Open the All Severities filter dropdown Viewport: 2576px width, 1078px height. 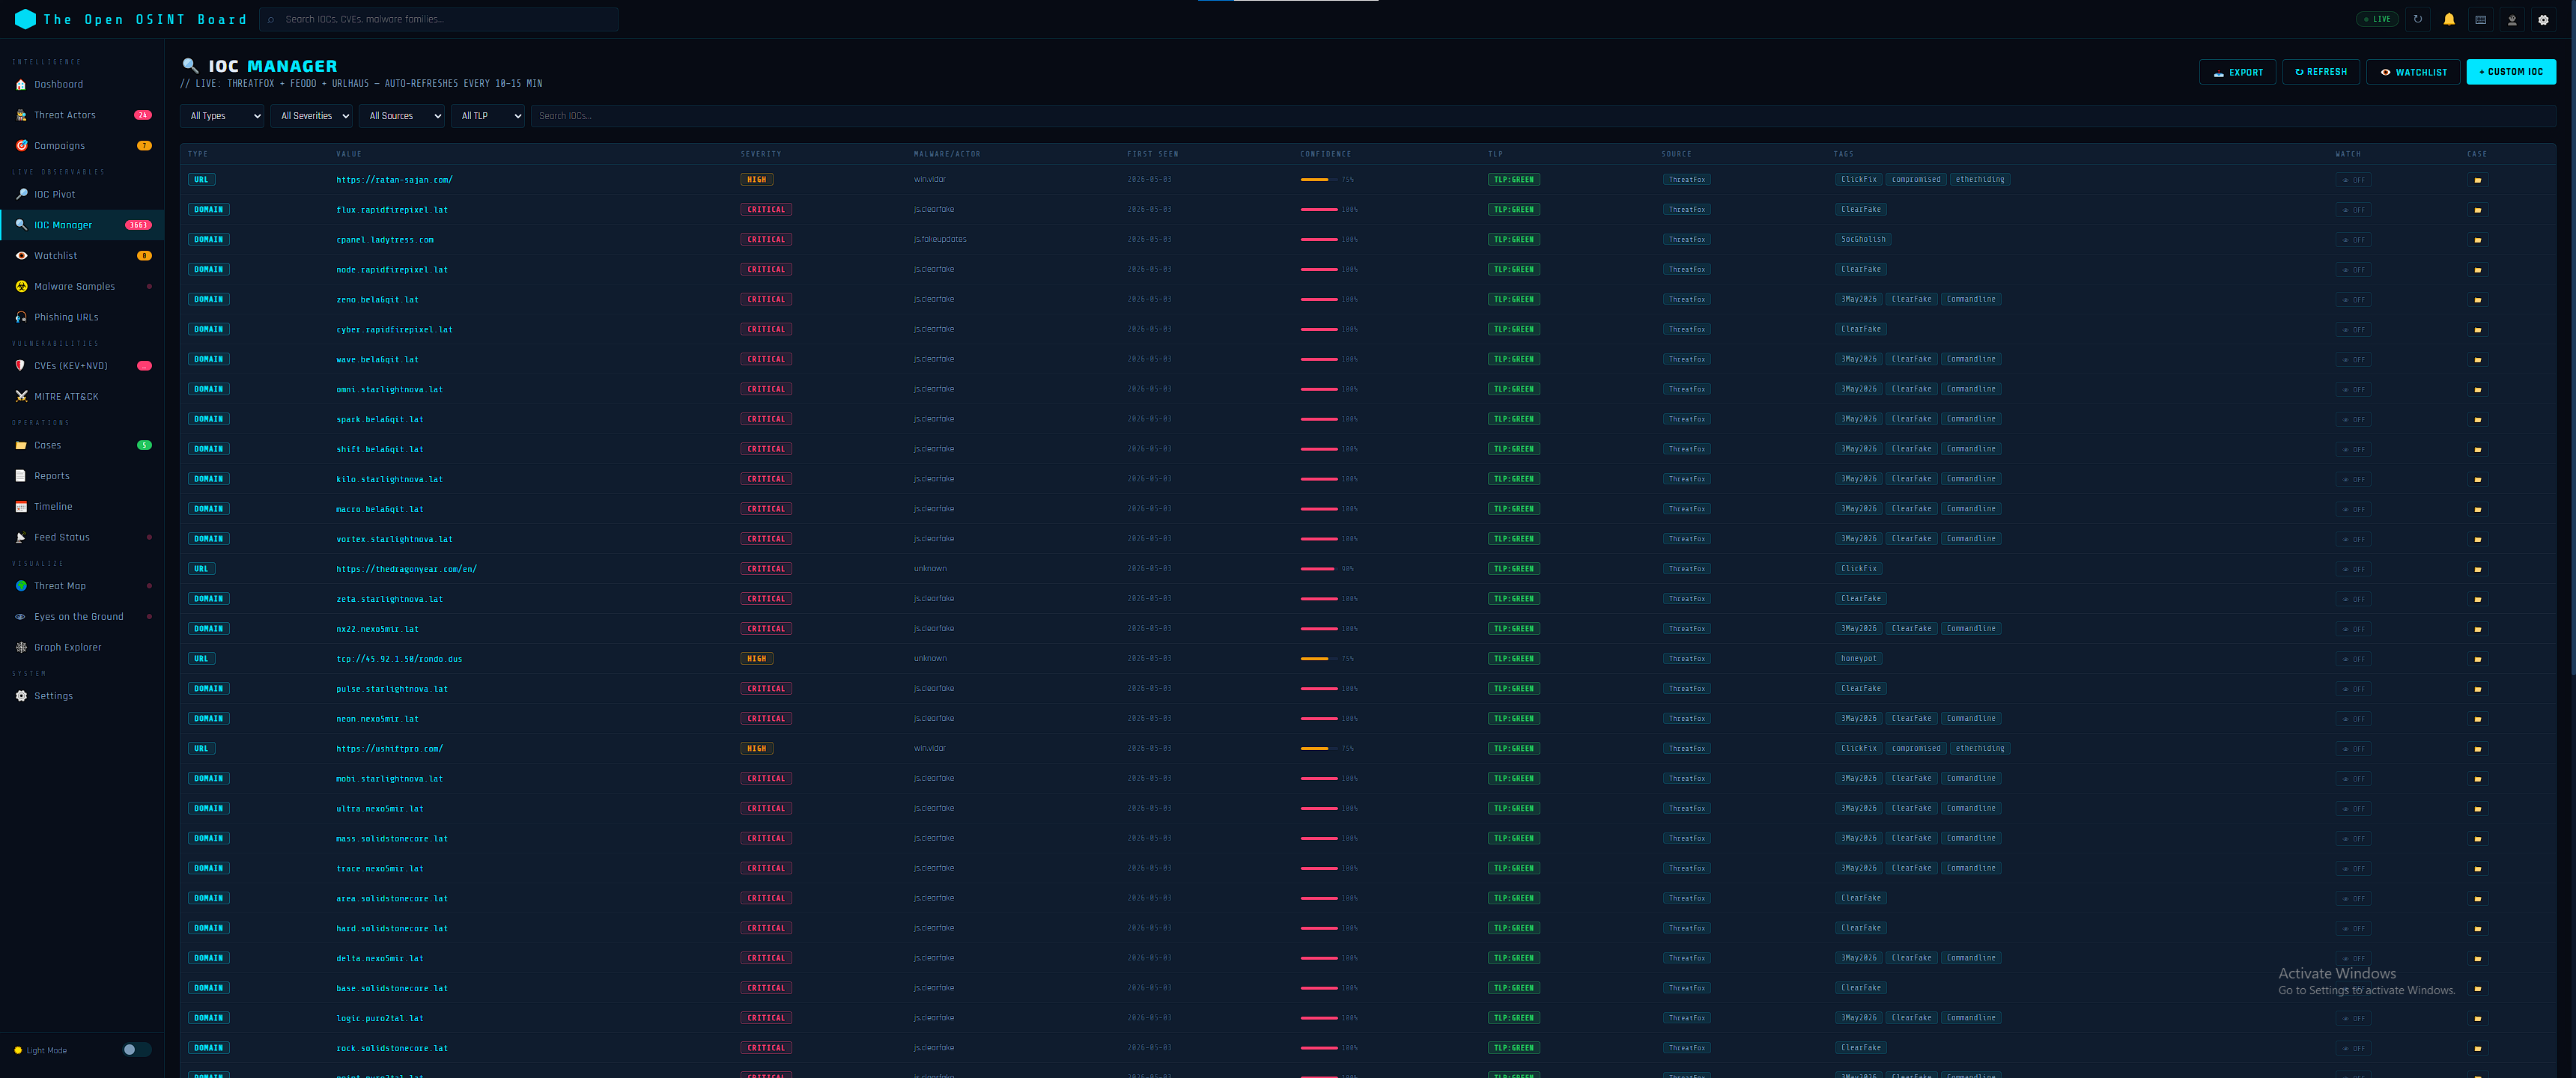(311, 116)
